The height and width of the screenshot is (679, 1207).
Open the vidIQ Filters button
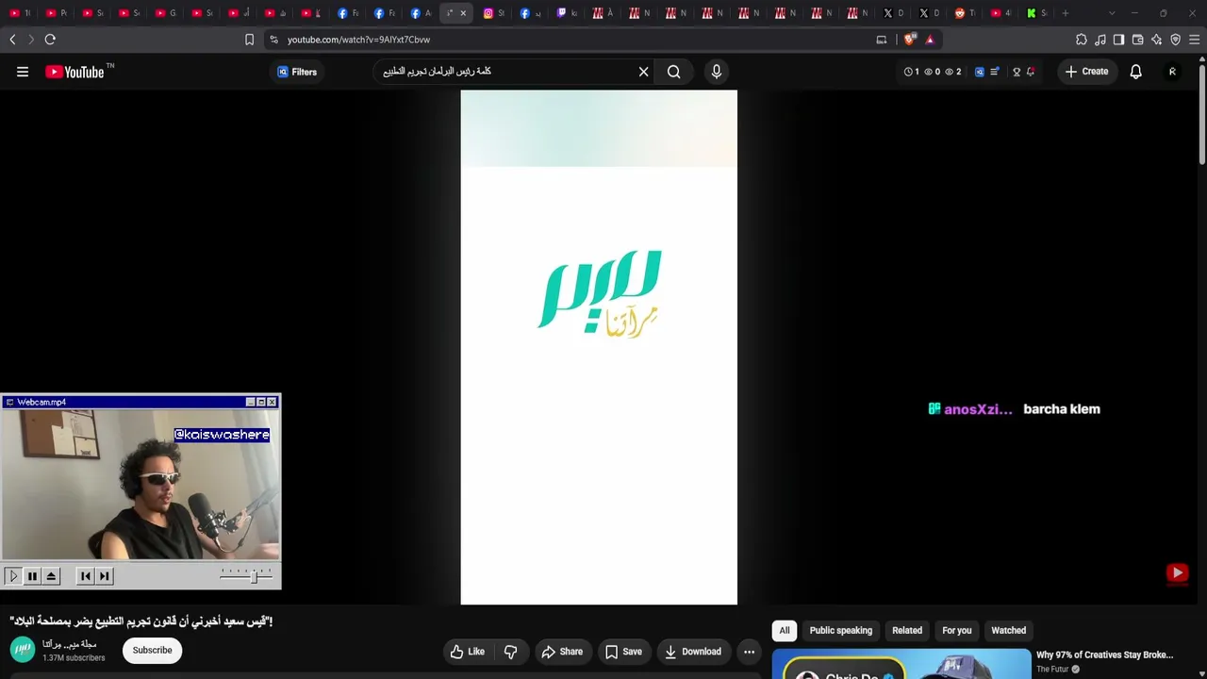pyautogui.click(x=297, y=72)
